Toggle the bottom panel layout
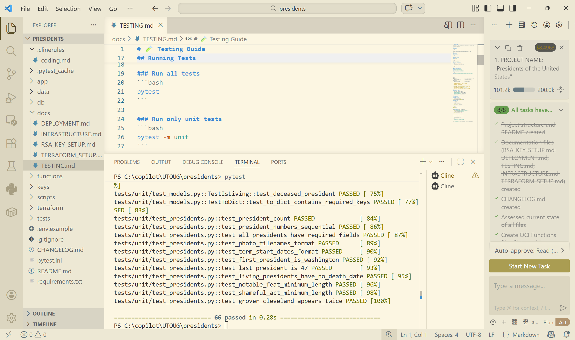 500,8
